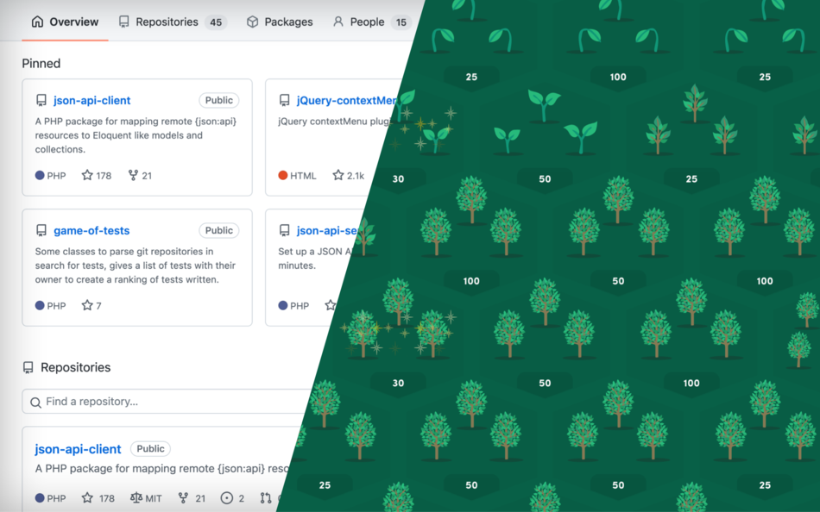The height and width of the screenshot is (512, 820).
Task: Click repo icon beside jQuery-contextMenu
Action: tap(285, 100)
